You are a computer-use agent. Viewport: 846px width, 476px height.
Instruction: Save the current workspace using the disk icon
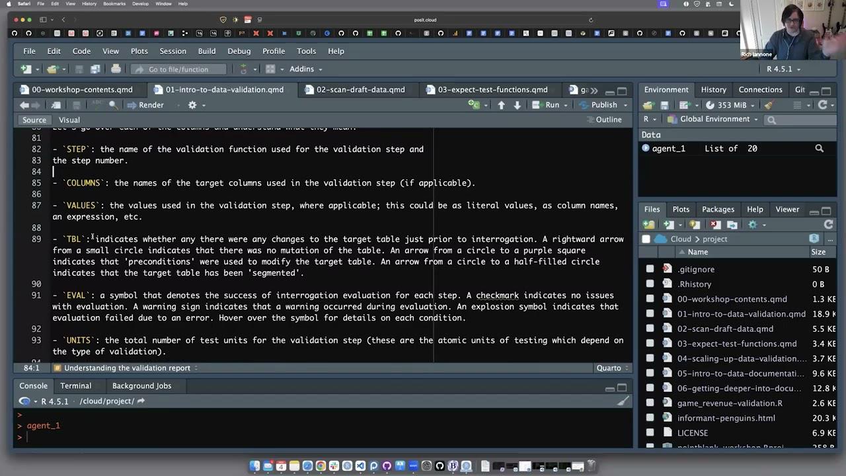(665, 104)
